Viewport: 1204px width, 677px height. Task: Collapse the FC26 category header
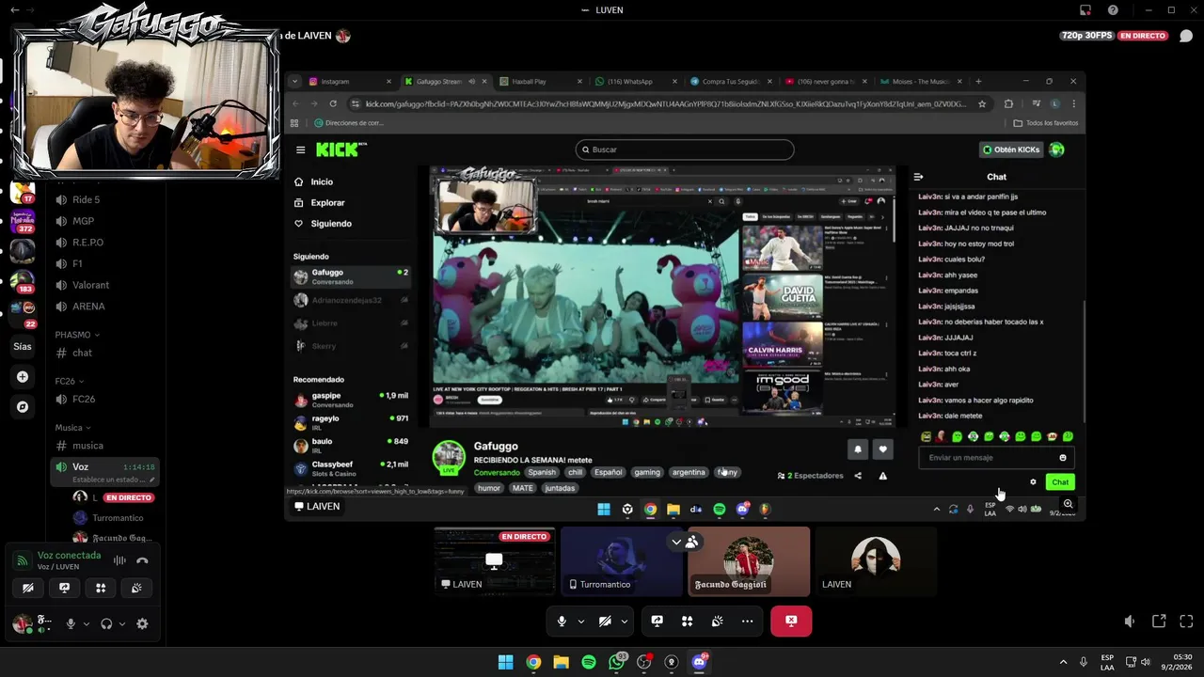69,381
